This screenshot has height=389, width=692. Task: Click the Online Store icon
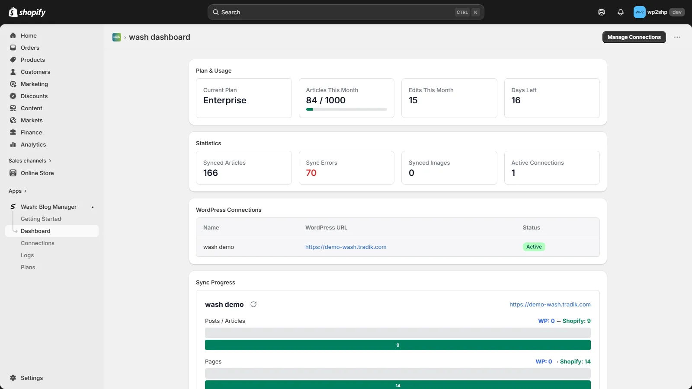coord(13,173)
